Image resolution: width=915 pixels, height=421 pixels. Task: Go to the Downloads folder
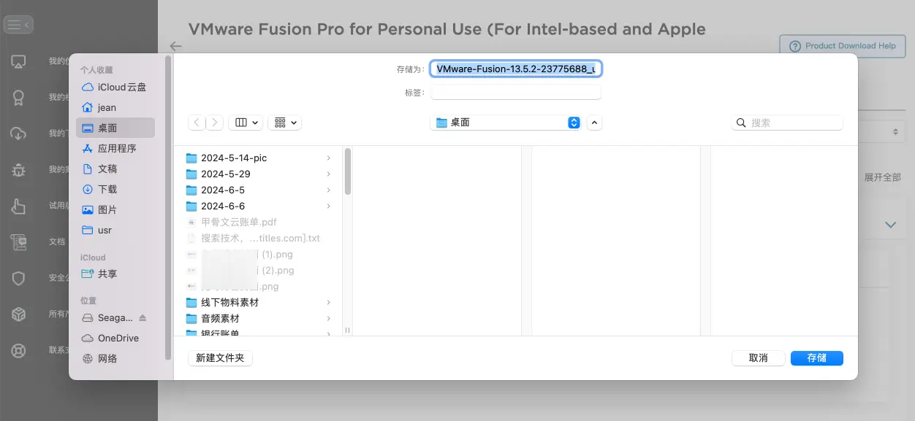pyautogui.click(x=107, y=189)
